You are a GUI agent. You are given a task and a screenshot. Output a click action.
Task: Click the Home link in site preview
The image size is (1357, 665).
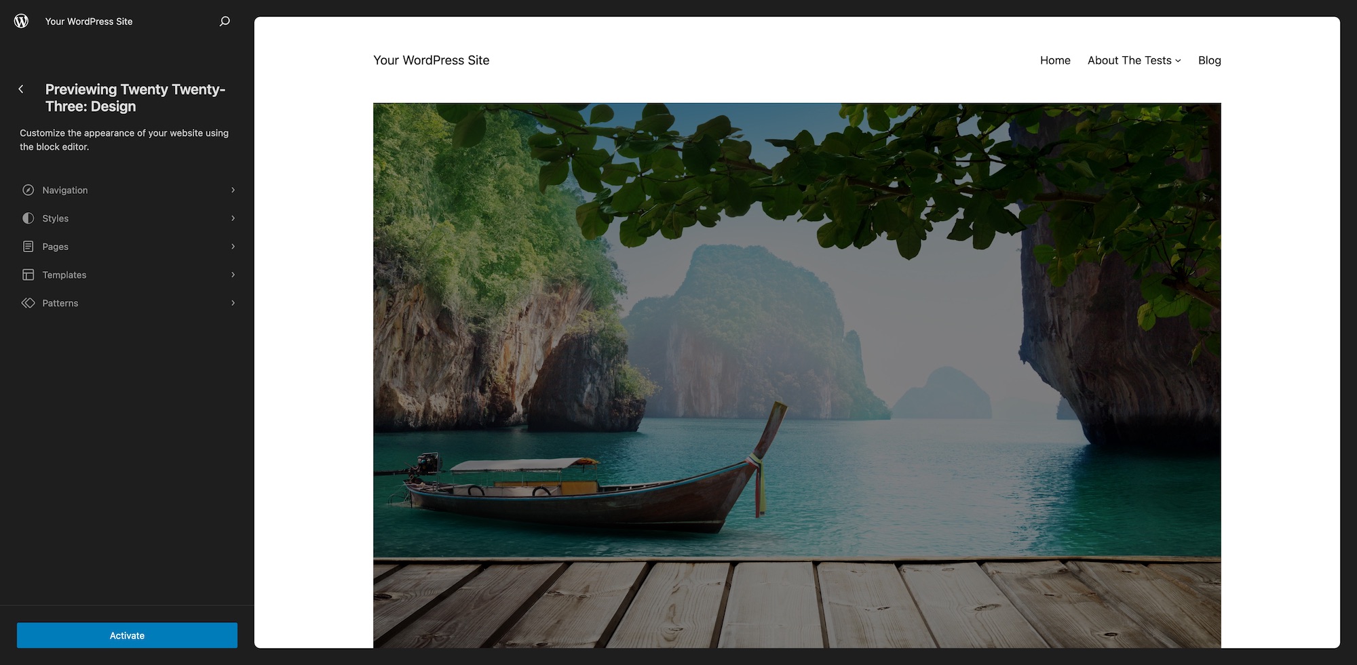[x=1055, y=60]
